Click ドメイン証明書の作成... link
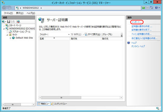 (142, 34)
